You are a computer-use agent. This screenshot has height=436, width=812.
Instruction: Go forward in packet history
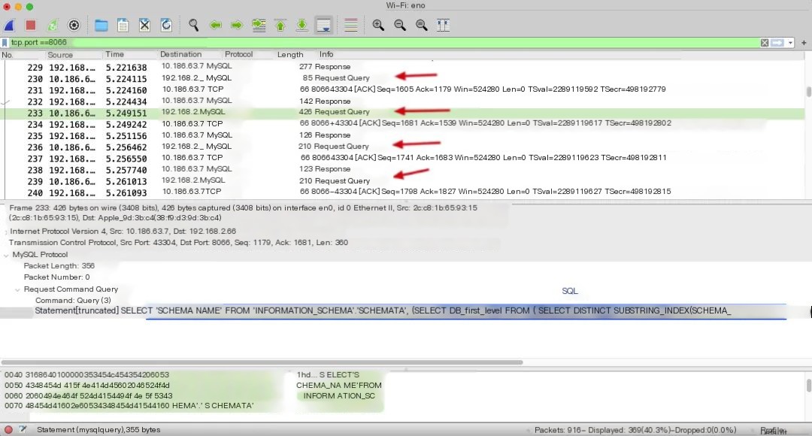click(x=237, y=25)
